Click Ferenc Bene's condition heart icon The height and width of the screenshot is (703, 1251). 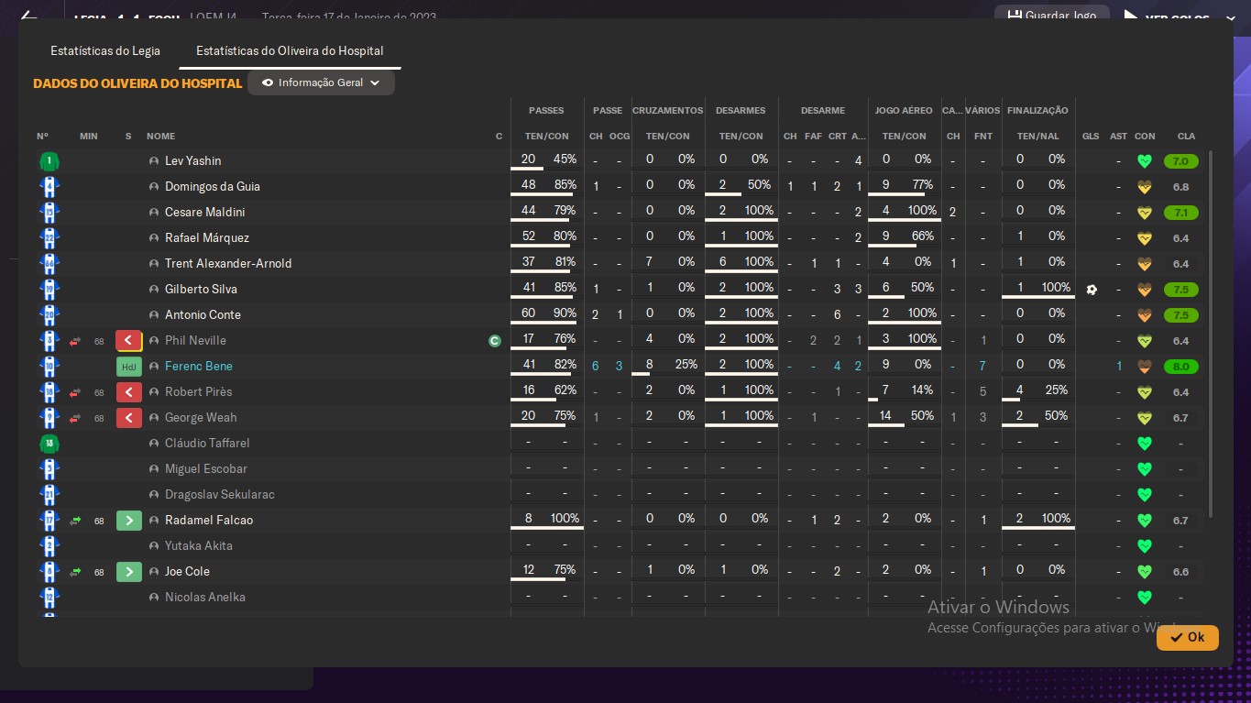pyautogui.click(x=1144, y=367)
